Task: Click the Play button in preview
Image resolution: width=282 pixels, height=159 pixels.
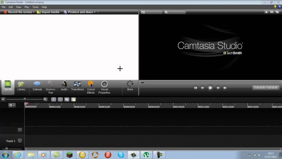Action: tap(210, 88)
